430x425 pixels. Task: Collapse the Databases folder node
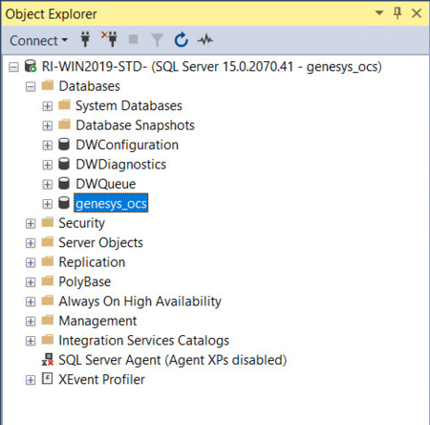coord(31,86)
